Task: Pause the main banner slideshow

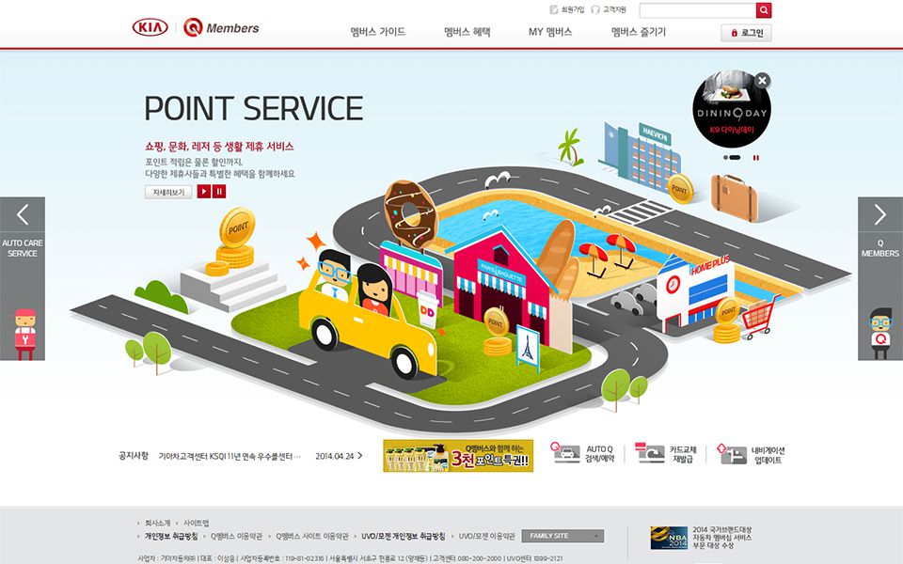Action: [x=219, y=192]
